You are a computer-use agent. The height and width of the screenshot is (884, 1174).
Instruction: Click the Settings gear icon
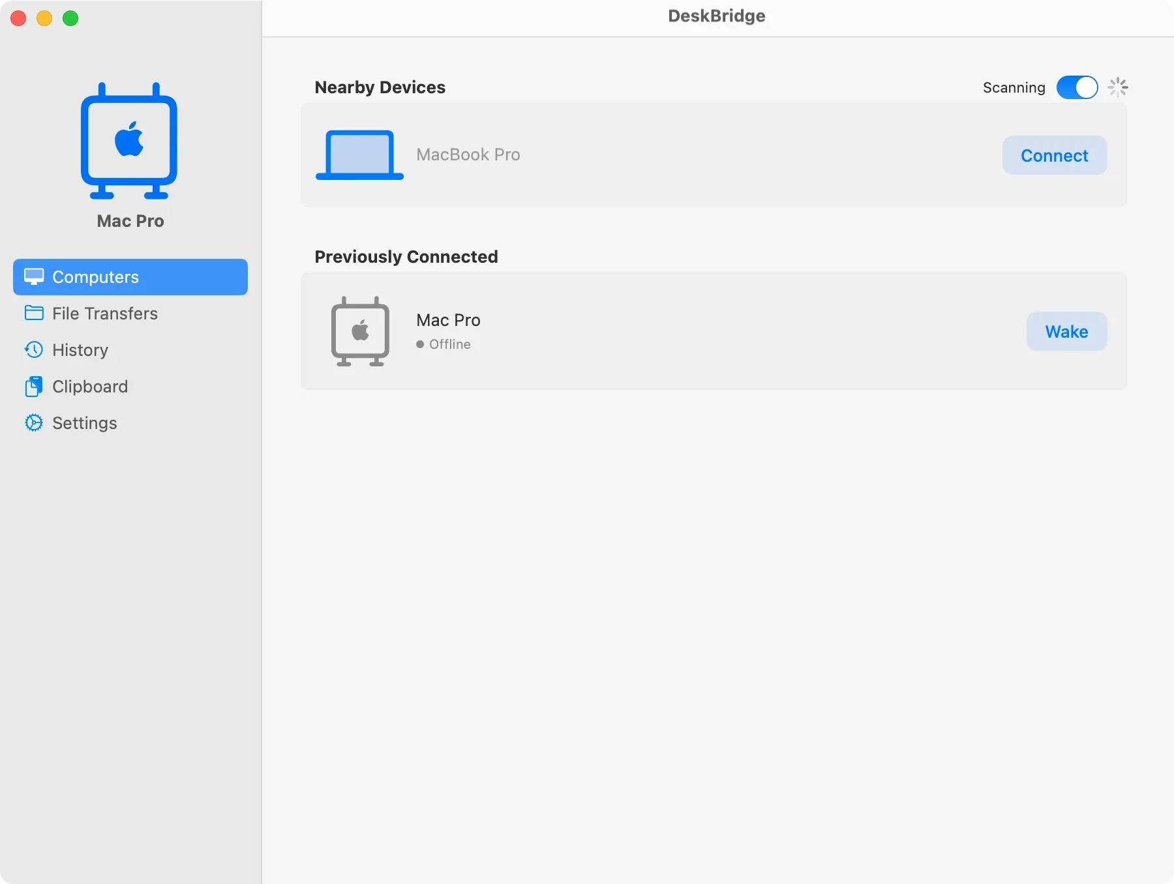pyautogui.click(x=34, y=423)
